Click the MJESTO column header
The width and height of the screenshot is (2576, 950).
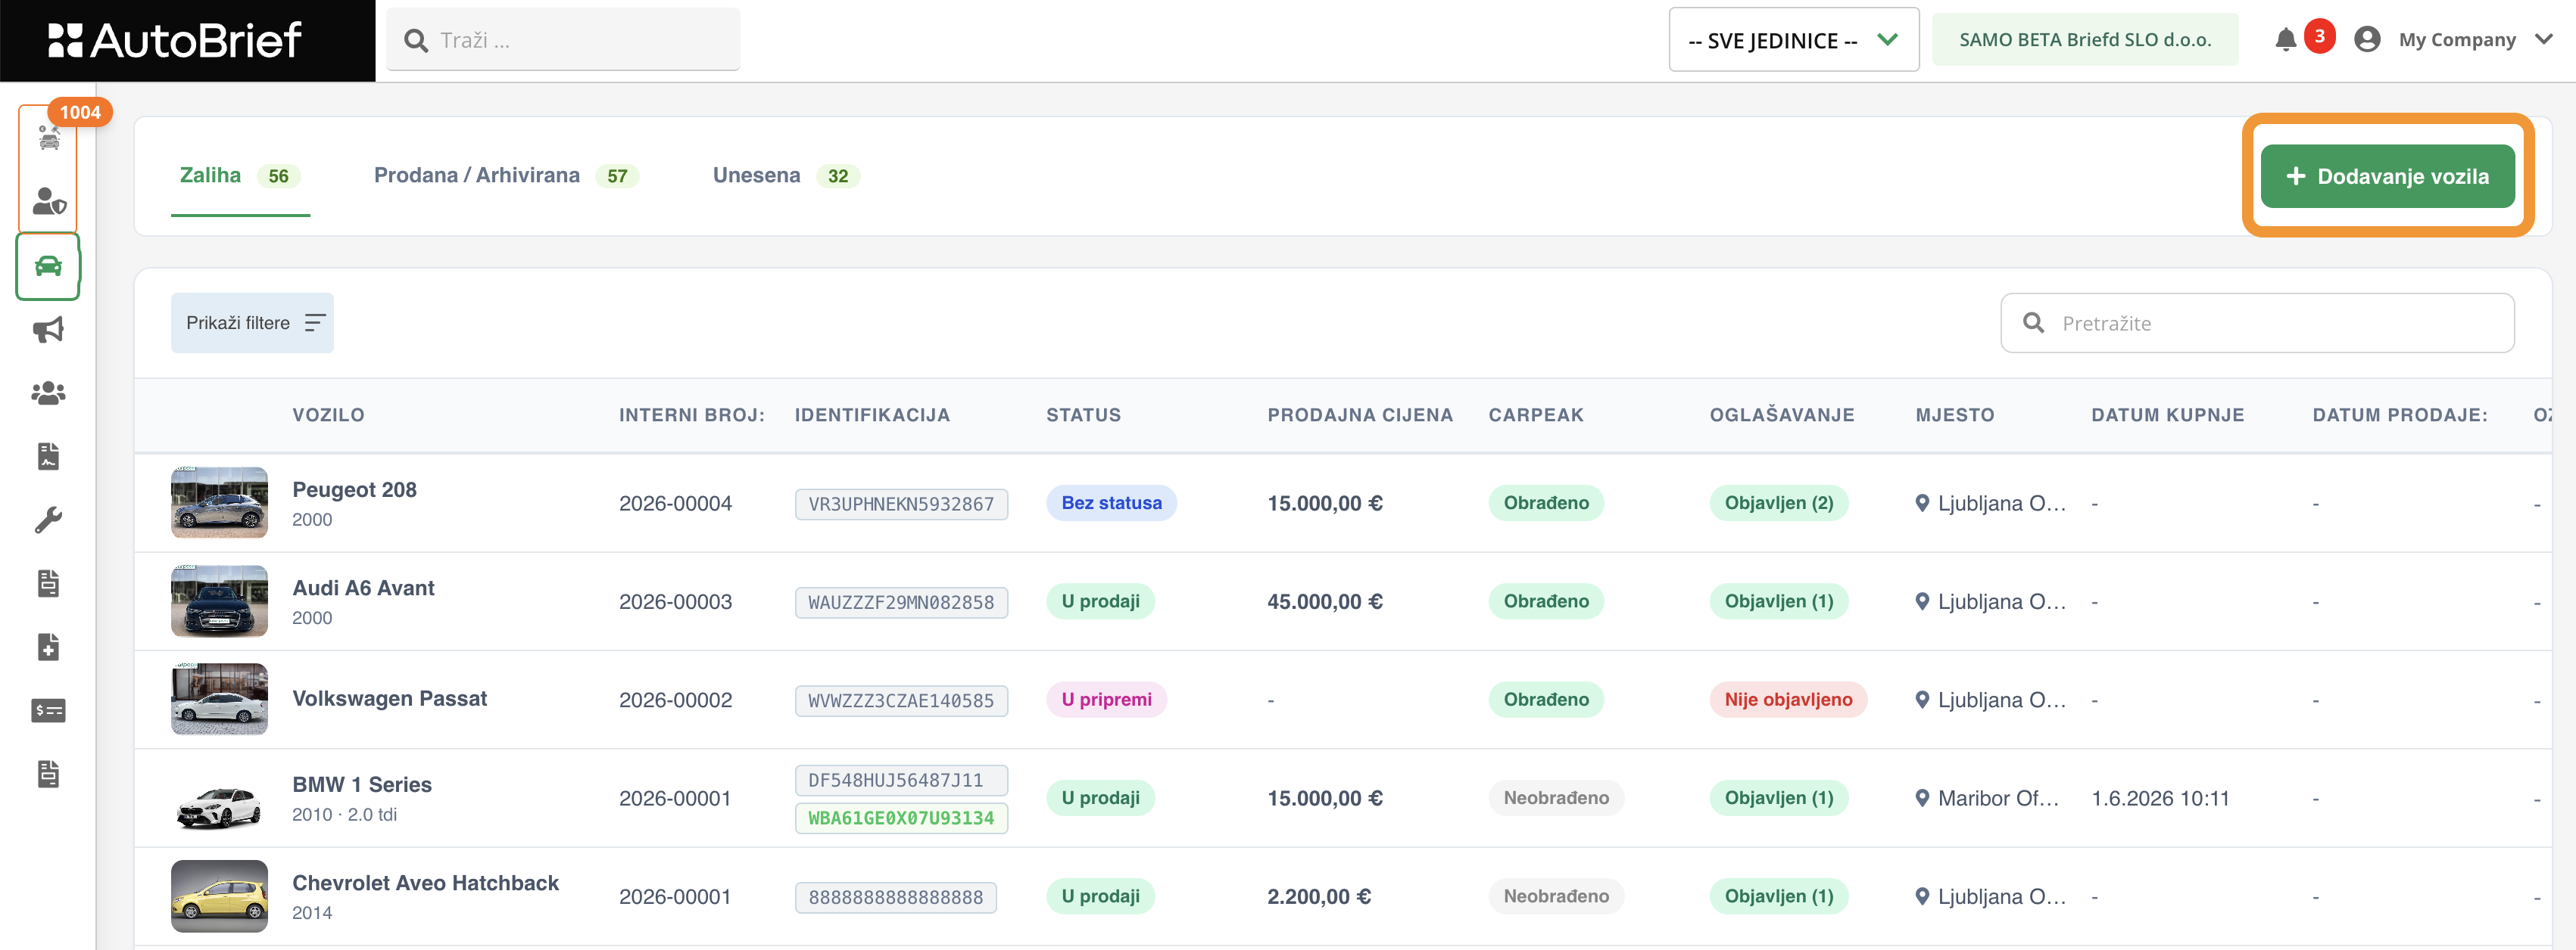pyautogui.click(x=1955, y=414)
